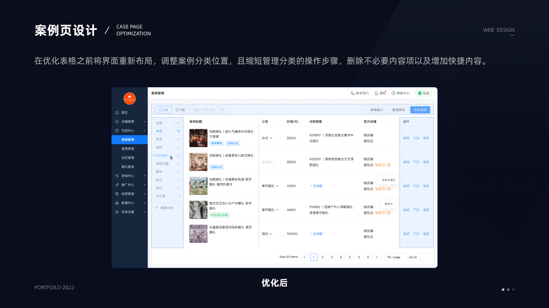Click the plus icon for 新建分类
Screen dimensions: 549x308
(x=157, y=208)
